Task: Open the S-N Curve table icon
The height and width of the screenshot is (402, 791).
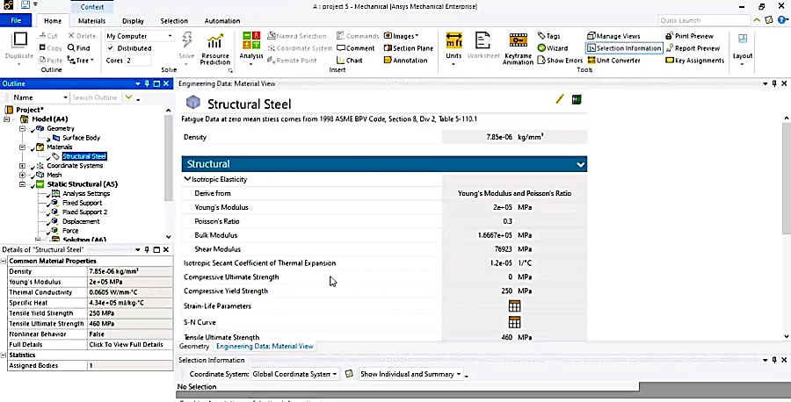Action: tap(514, 322)
